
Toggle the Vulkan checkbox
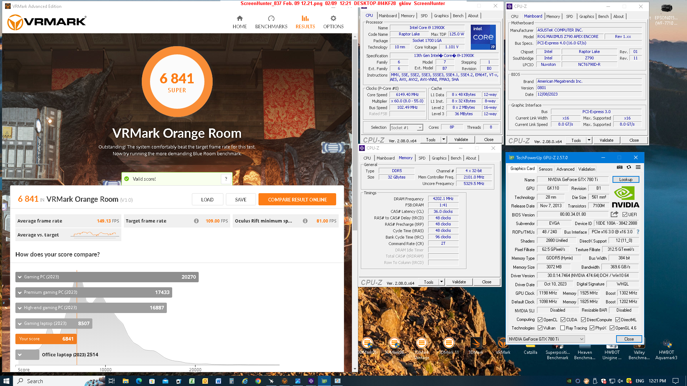tap(540, 328)
